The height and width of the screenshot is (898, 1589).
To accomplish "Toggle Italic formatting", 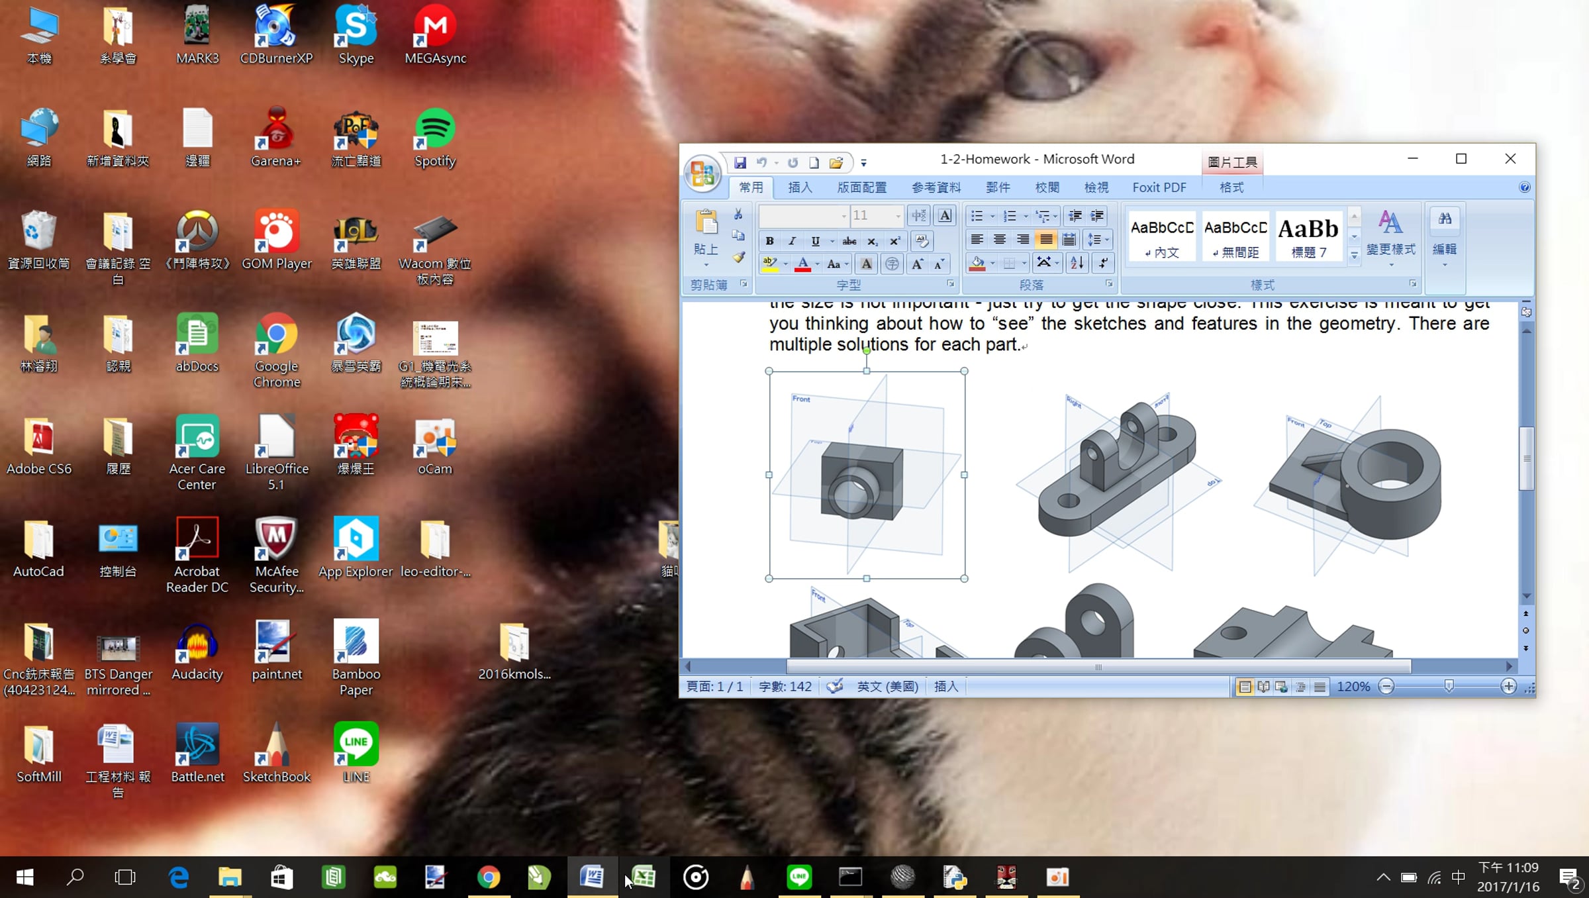I will point(793,241).
